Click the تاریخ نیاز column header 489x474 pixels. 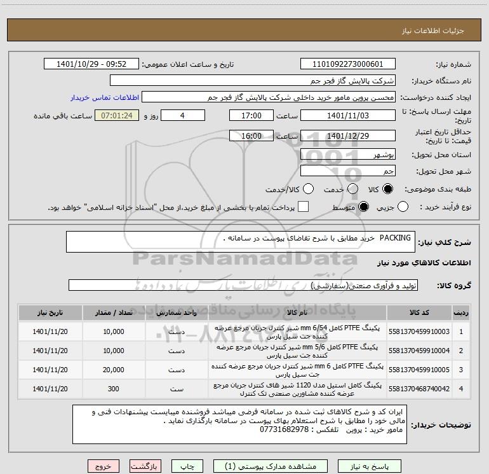[50, 313]
